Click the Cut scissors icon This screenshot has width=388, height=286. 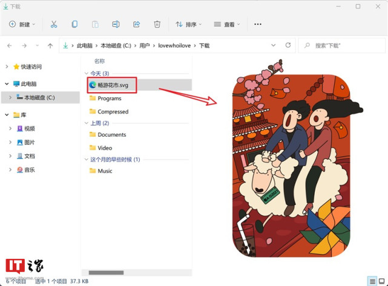54,24
